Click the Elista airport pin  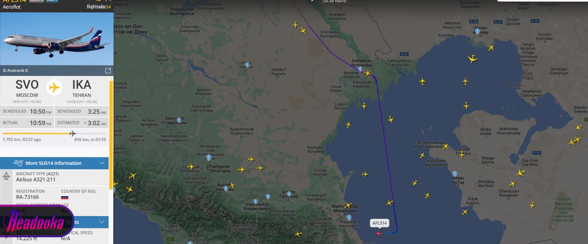(247, 65)
